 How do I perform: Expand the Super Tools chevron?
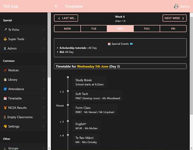tap(43, 39)
